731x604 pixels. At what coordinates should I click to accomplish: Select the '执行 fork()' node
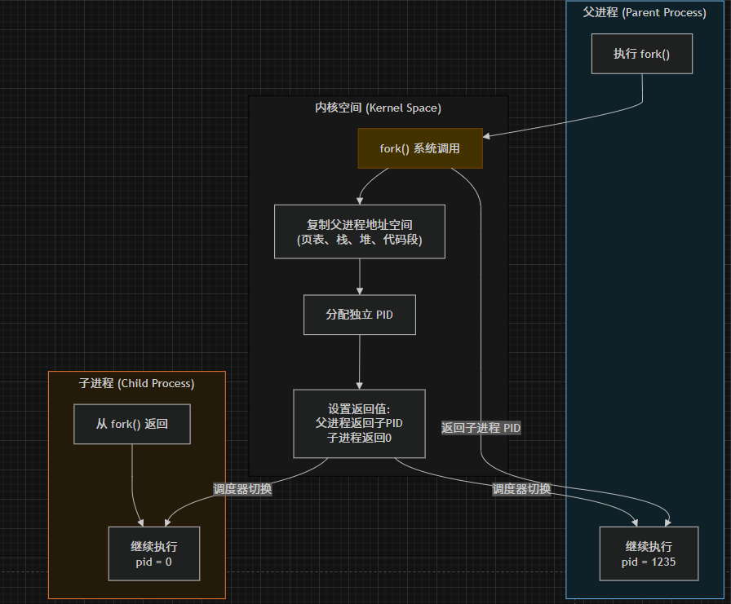[x=642, y=54]
